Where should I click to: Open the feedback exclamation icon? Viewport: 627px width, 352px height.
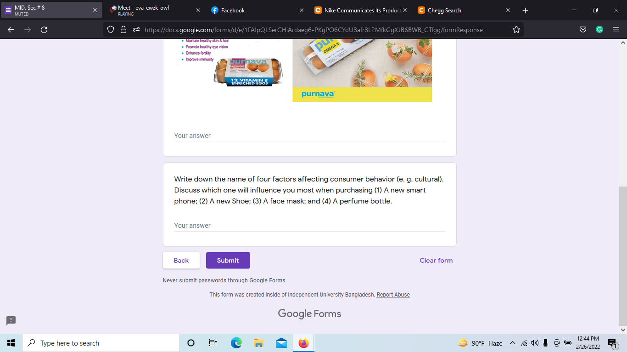[x=11, y=321]
